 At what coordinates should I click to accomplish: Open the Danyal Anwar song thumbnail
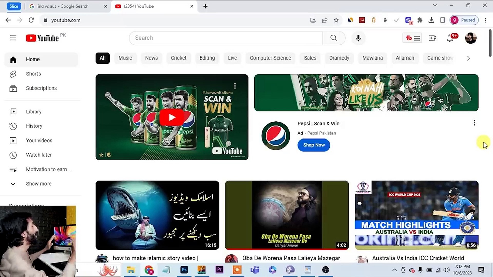pyautogui.click(x=287, y=215)
